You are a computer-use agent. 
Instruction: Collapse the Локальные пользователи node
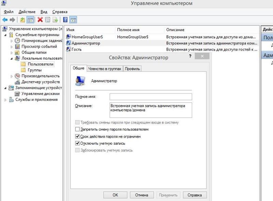[x=12, y=58]
